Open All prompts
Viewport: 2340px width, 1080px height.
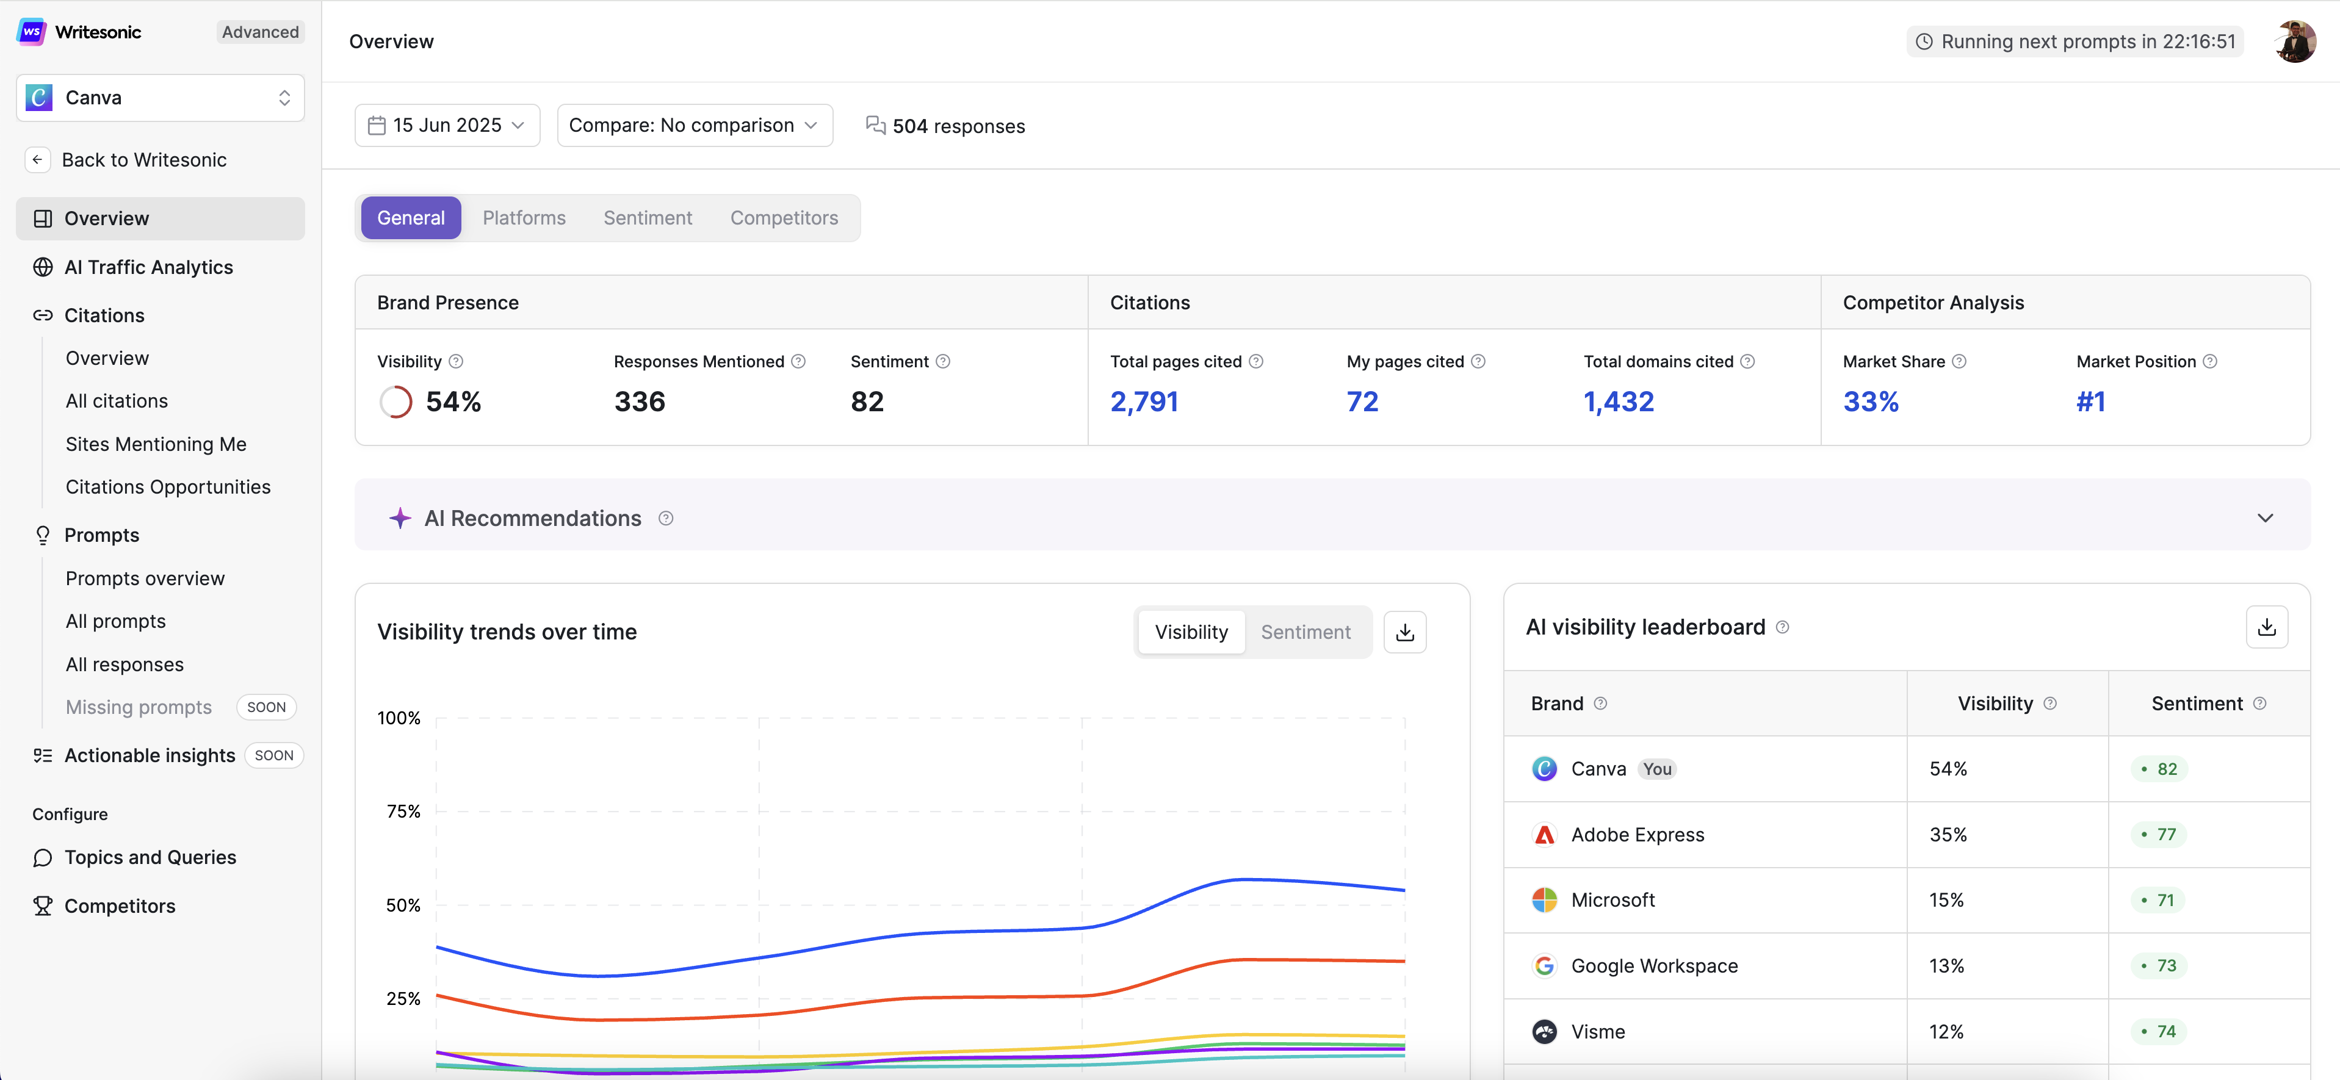click(x=115, y=621)
